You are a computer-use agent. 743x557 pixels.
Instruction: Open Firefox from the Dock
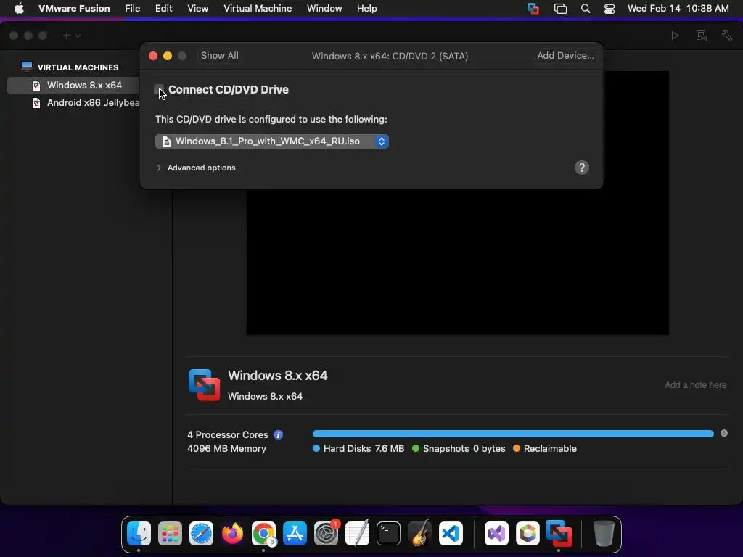tap(233, 534)
